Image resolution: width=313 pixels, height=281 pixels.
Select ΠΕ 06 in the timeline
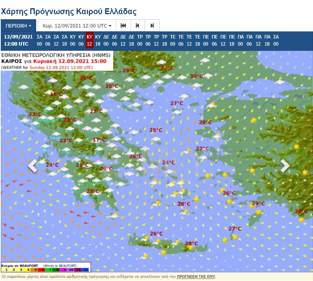click(214, 40)
